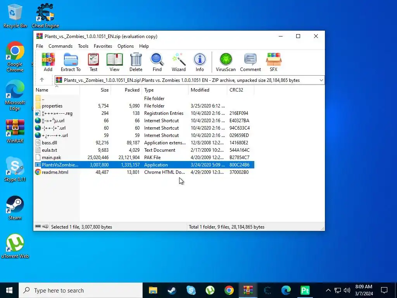Open Skype from the taskbar
397x298 pixels.
tap(191, 290)
